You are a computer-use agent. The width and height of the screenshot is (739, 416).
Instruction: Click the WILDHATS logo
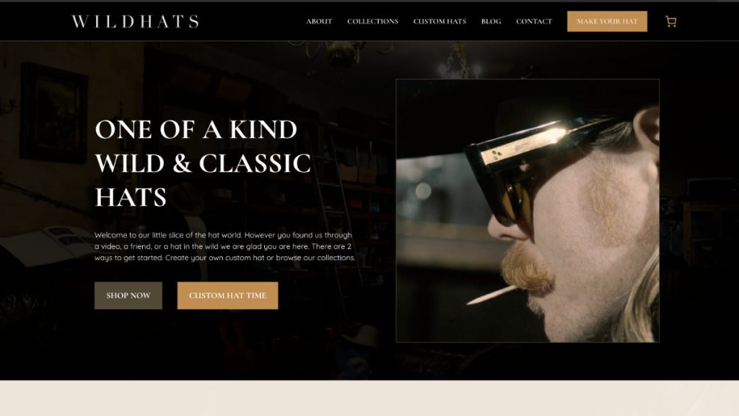click(135, 21)
